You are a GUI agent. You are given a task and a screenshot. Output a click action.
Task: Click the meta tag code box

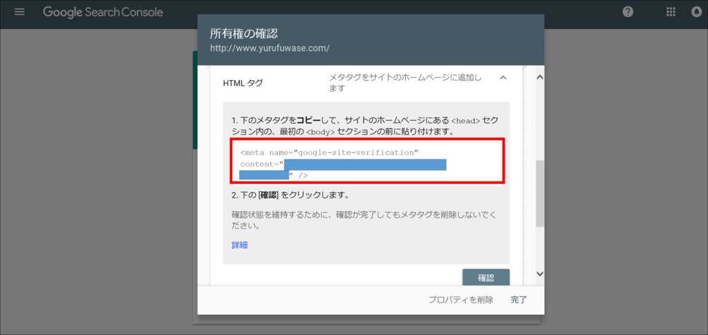pos(368,162)
